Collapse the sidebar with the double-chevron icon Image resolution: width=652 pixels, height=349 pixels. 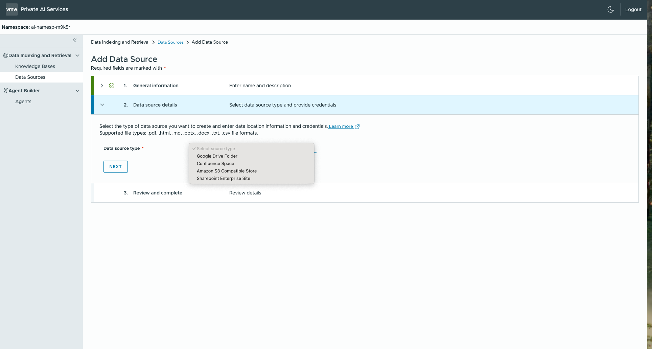[75, 40]
